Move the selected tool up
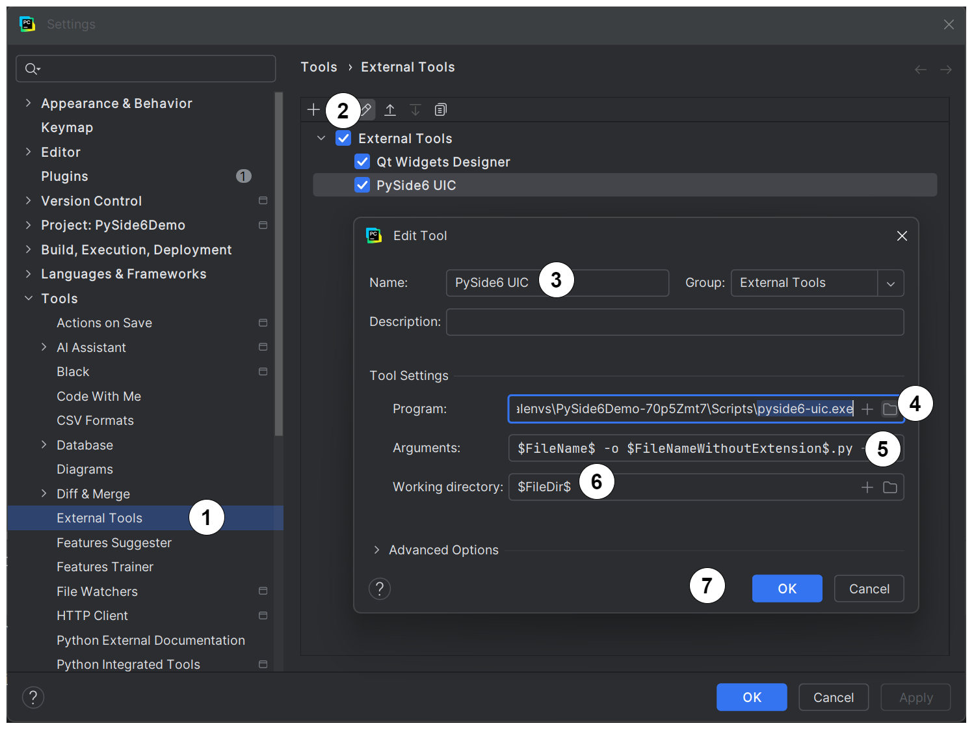The image size is (974, 730). (390, 109)
